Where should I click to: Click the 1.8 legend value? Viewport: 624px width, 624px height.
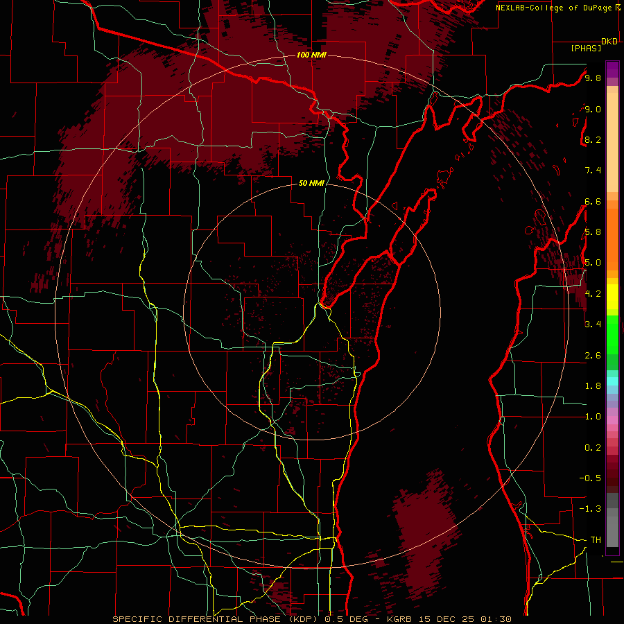click(x=593, y=386)
